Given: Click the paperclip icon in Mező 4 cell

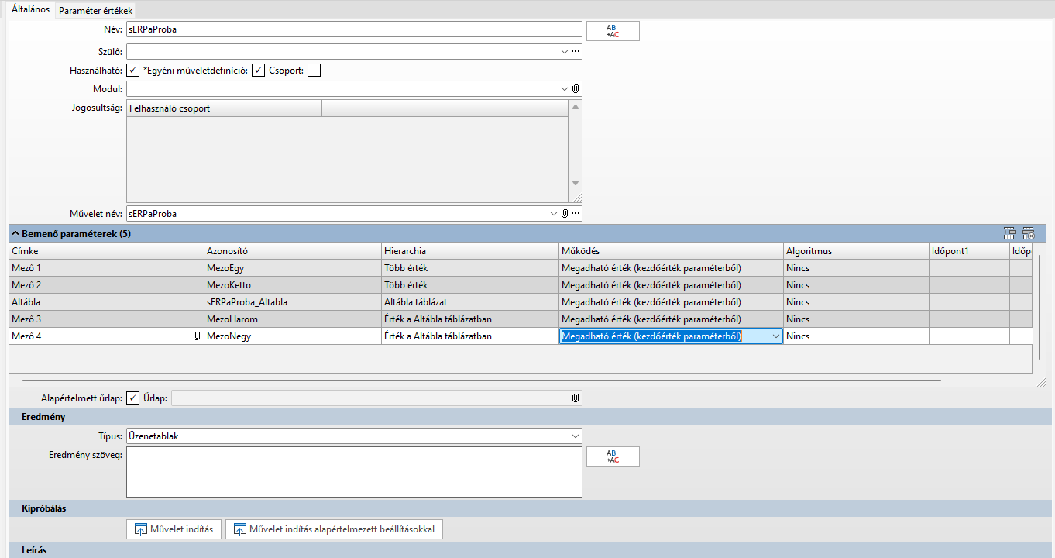Looking at the screenshot, I should click(x=197, y=336).
